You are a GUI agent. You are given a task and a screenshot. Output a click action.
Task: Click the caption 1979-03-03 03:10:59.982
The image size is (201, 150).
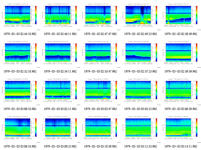(100, 146)
